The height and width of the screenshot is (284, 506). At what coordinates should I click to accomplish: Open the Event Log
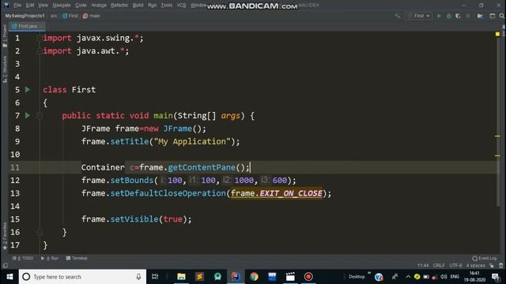point(485,258)
